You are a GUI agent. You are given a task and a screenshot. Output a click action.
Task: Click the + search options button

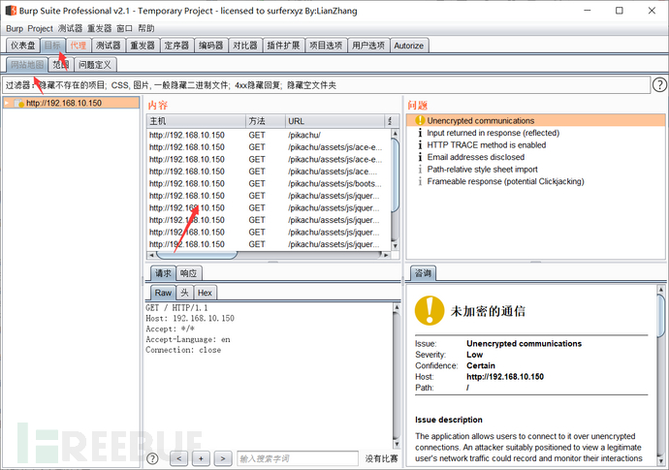click(201, 459)
